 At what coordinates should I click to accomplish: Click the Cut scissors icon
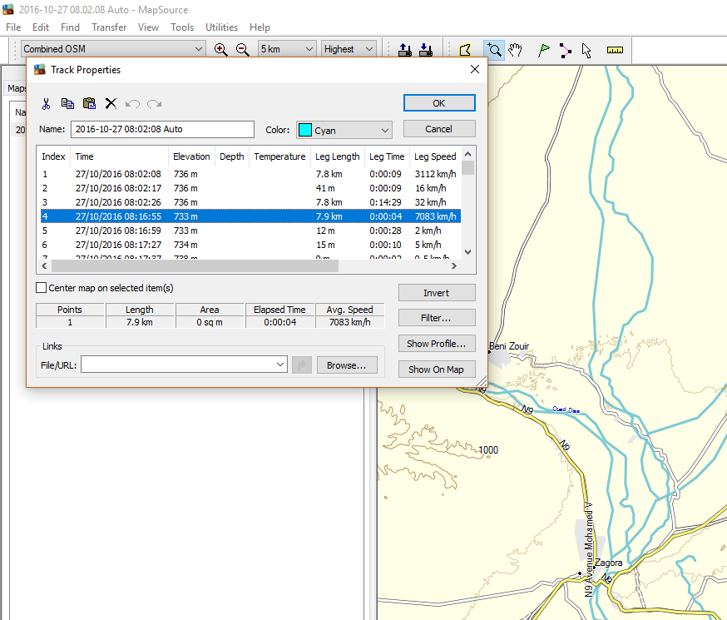(x=46, y=103)
